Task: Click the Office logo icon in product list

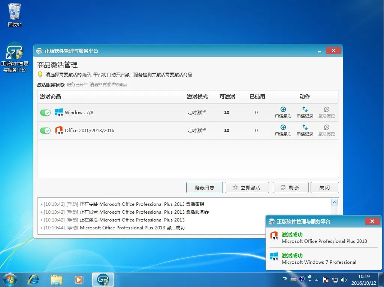Action: 59,130
